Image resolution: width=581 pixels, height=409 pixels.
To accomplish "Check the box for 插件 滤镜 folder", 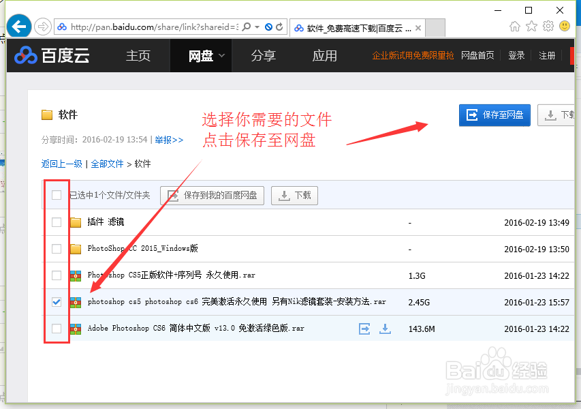I will coord(57,222).
